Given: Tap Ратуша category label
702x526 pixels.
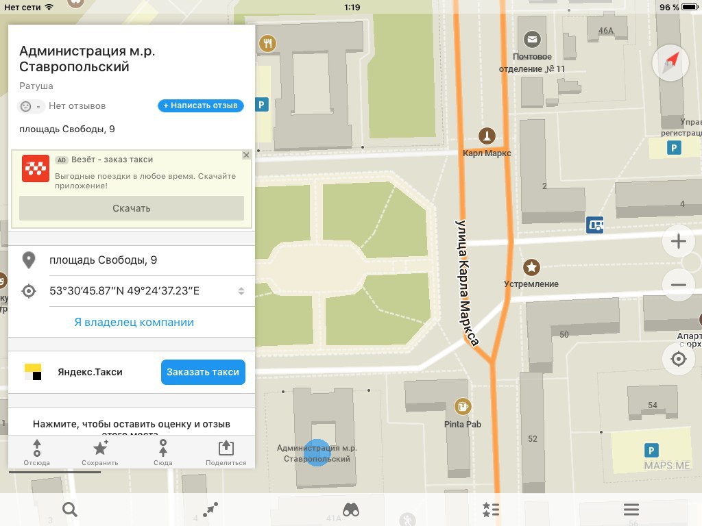Looking at the screenshot, I should pyautogui.click(x=36, y=86).
